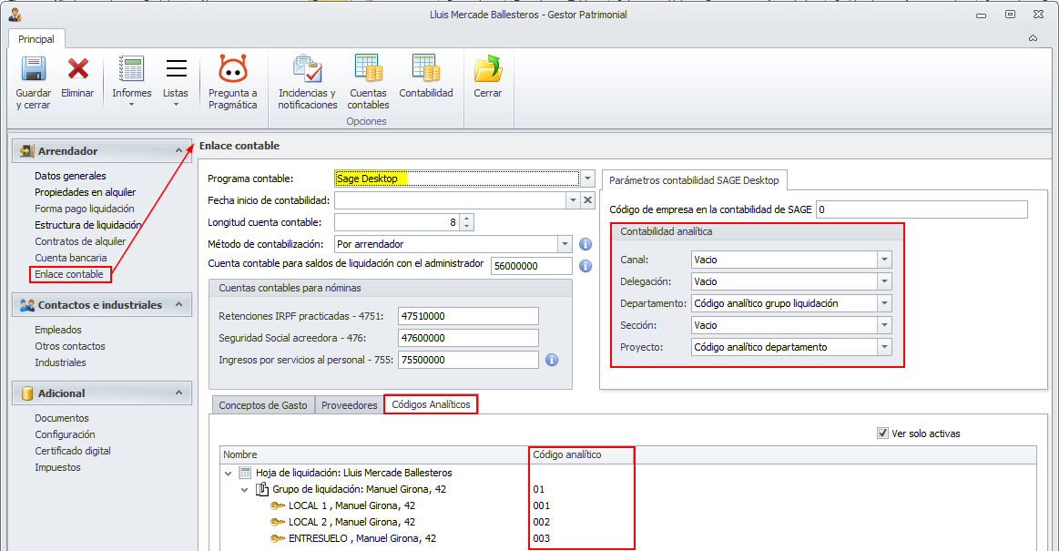Click the green Cerrar folder icon
The width and height of the screenshot is (1059, 551).
(x=488, y=69)
